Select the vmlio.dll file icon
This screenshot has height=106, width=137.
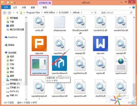tap(39, 22)
